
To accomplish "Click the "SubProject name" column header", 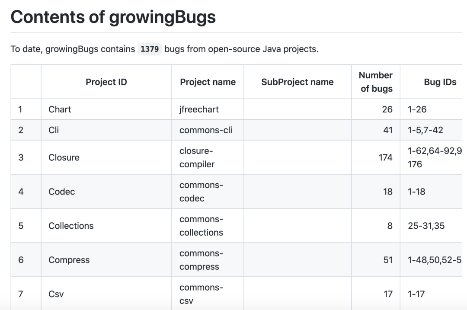I will pyautogui.click(x=297, y=82).
